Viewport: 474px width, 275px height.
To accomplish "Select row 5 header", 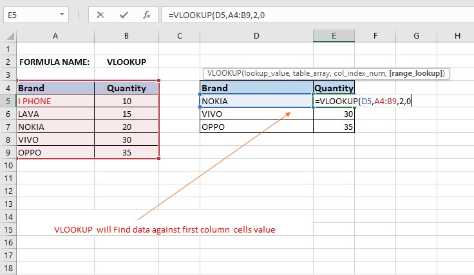I will click(x=7, y=101).
